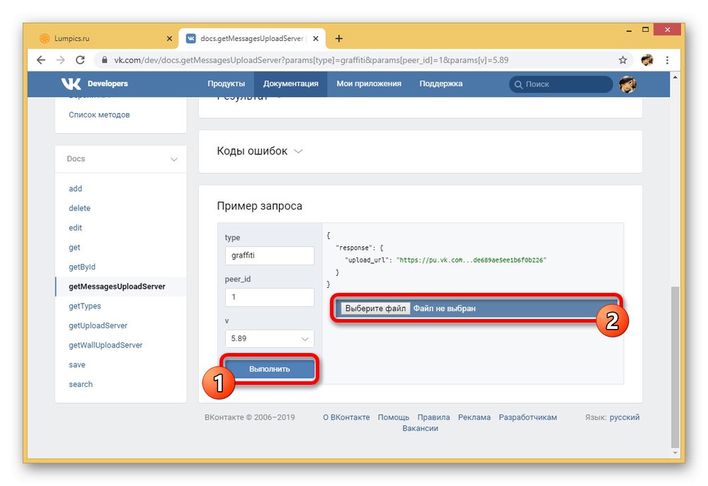Click the peer_id input field

point(270,297)
